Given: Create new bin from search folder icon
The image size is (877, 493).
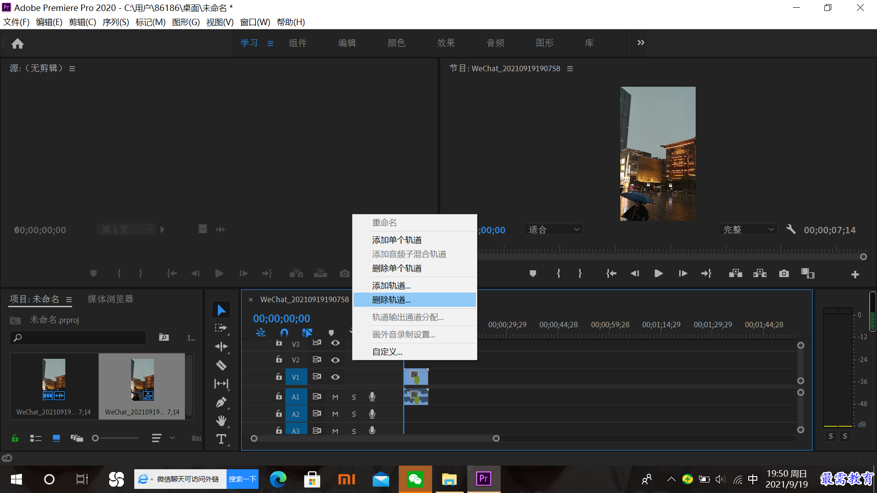Looking at the screenshot, I should [164, 337].
